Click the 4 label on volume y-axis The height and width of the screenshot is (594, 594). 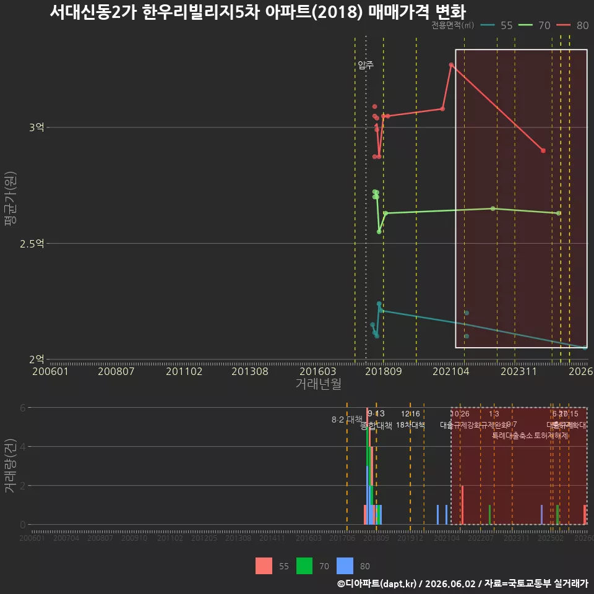tap(23, 447)
